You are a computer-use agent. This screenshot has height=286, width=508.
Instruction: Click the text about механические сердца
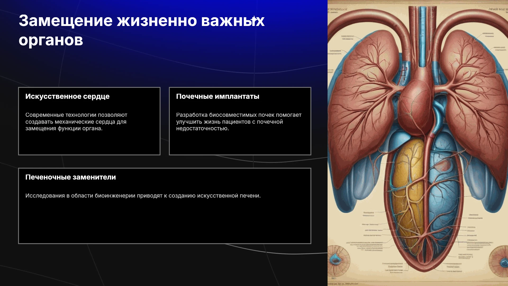click(x=76, y=122)
